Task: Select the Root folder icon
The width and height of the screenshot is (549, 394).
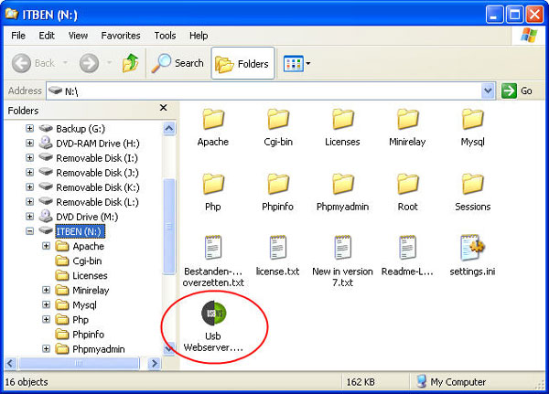Action: pyautogui.click(x=408, y=184)
